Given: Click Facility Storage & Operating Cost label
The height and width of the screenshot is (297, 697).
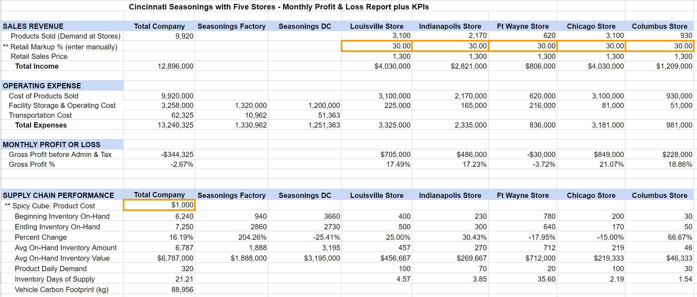Looking at the screenshot, I should click(x=62, y=105).
